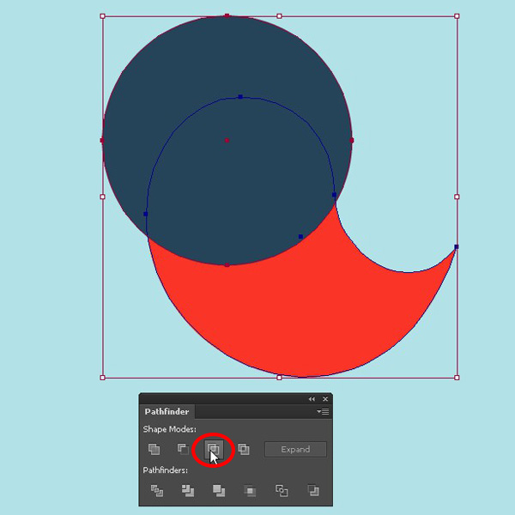
Task: Apply the Divide pathfinder
Action: coord(157,491)
